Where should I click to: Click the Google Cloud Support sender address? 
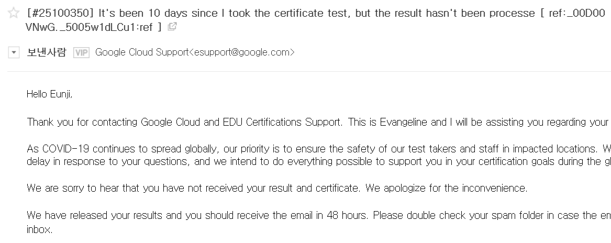tap(195, 52)
